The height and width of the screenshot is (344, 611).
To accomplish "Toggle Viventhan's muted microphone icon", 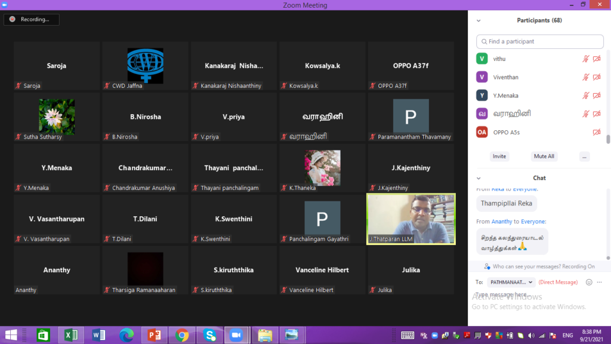I will pyautogui.click(x=585, y=77).
